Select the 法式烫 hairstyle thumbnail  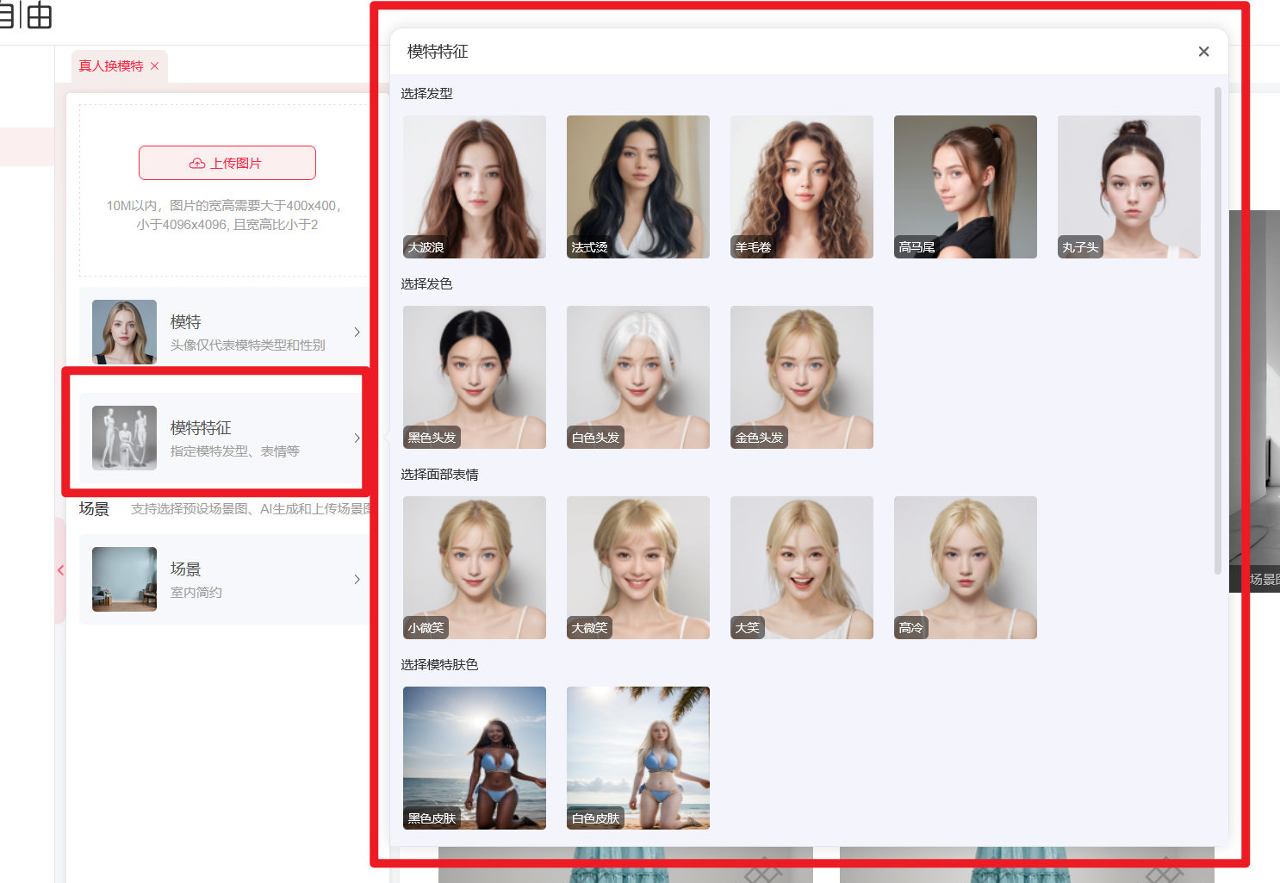click(x=638, y=187)
